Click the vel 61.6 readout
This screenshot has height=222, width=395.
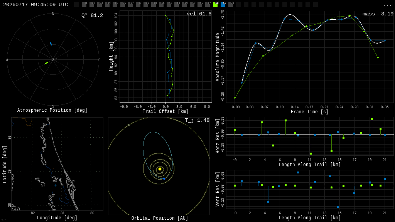199,14
